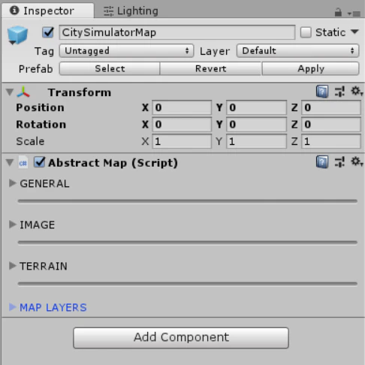Viewport: 365px width, 365px height.
Task: Enable the Static checkbox
Action: coord(306,32)
